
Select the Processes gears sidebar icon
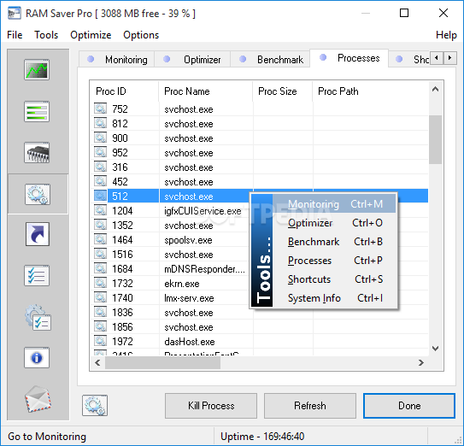tap(38, 194)
